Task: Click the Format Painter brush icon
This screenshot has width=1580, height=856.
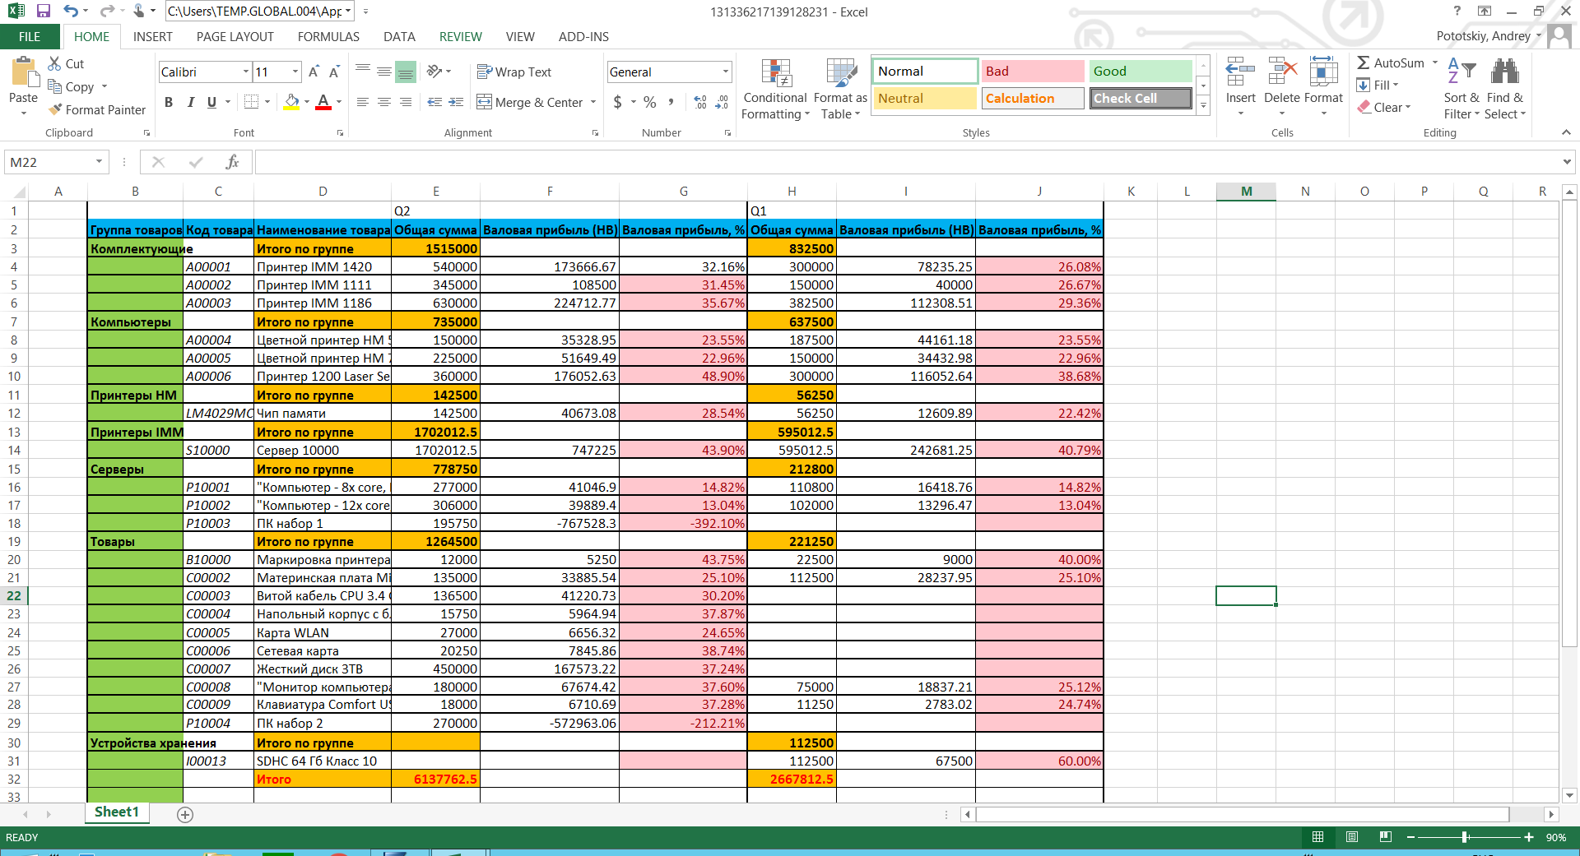Action: 55,109
